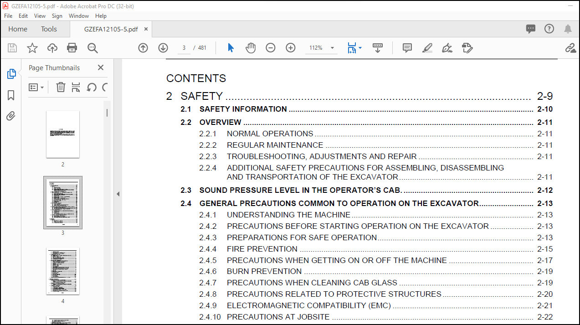The image size is (580, 325).
Task: Click 2.4.7 PRECAUTIONS WHEN CLEANING CAB GLASS
Action: click(x=376, y=283)
